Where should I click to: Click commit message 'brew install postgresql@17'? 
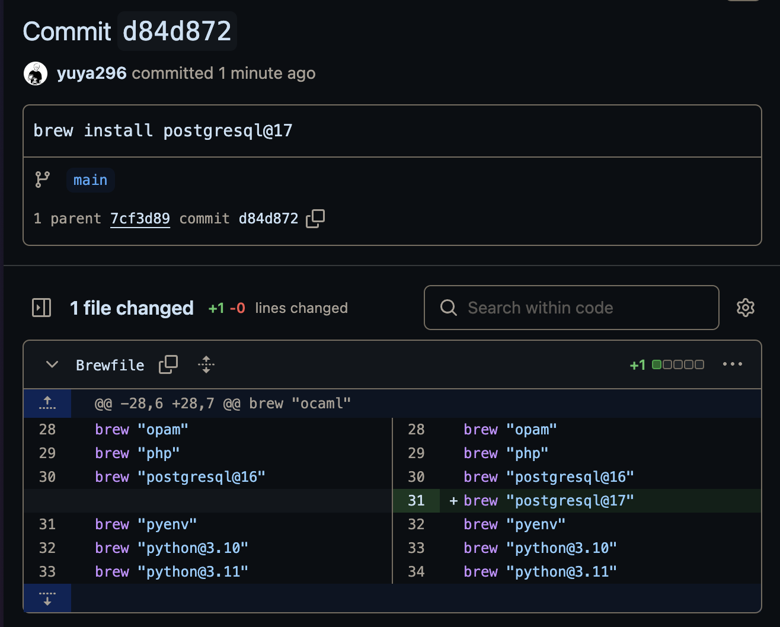point(163,130)
